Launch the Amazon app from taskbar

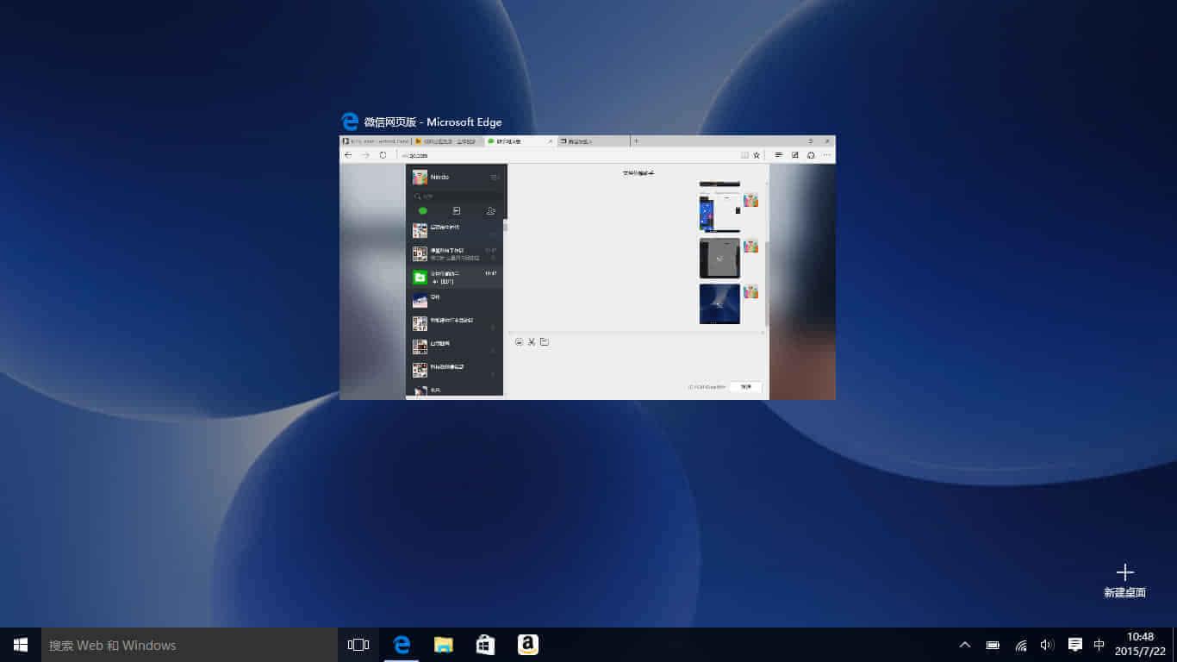[528, 645]
